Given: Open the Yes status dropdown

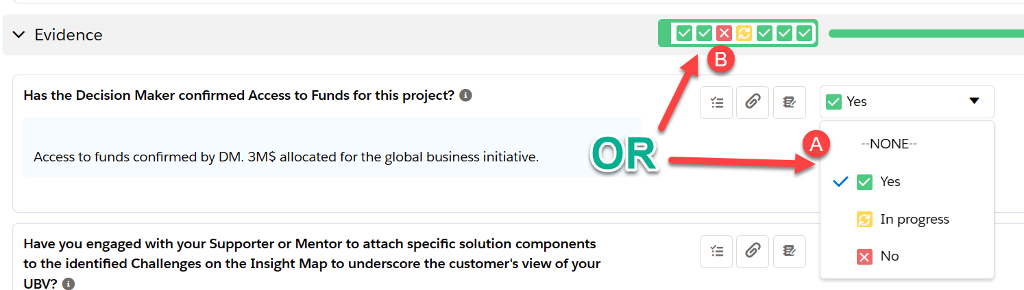Looking at the screenshot, I should 907,102.
